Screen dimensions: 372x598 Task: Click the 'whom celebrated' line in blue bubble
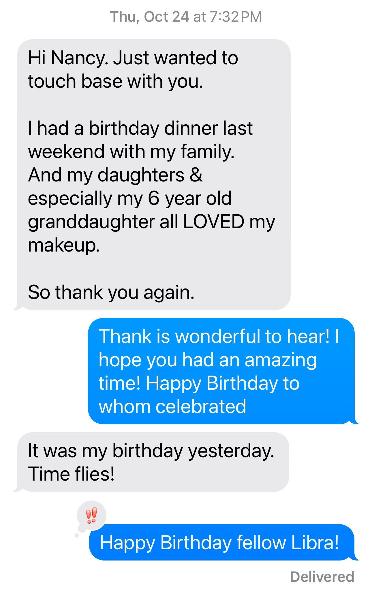[172, 407]
